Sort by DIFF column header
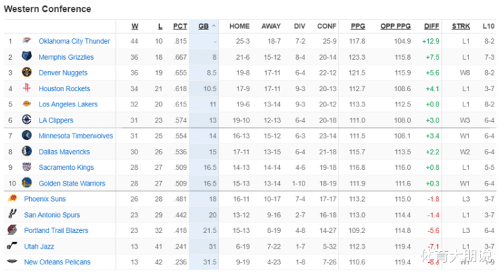Viewport: 499px width, 272px height. coord(432,26)
